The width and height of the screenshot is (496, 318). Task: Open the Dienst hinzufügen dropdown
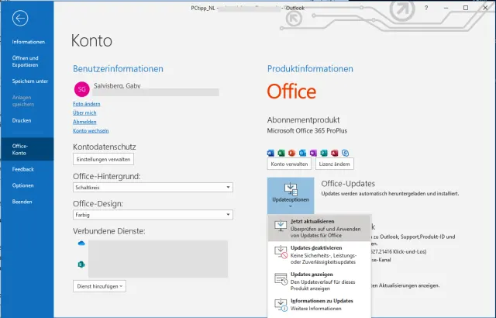coord(100,286)
